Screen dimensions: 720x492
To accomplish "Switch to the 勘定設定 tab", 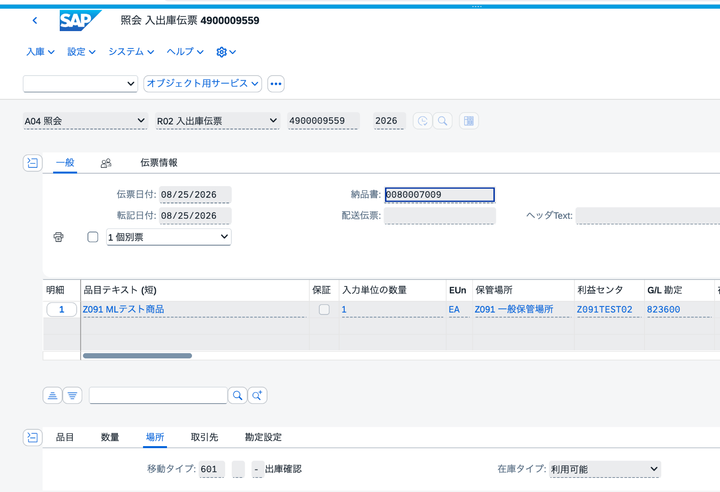I will (263, 437).
